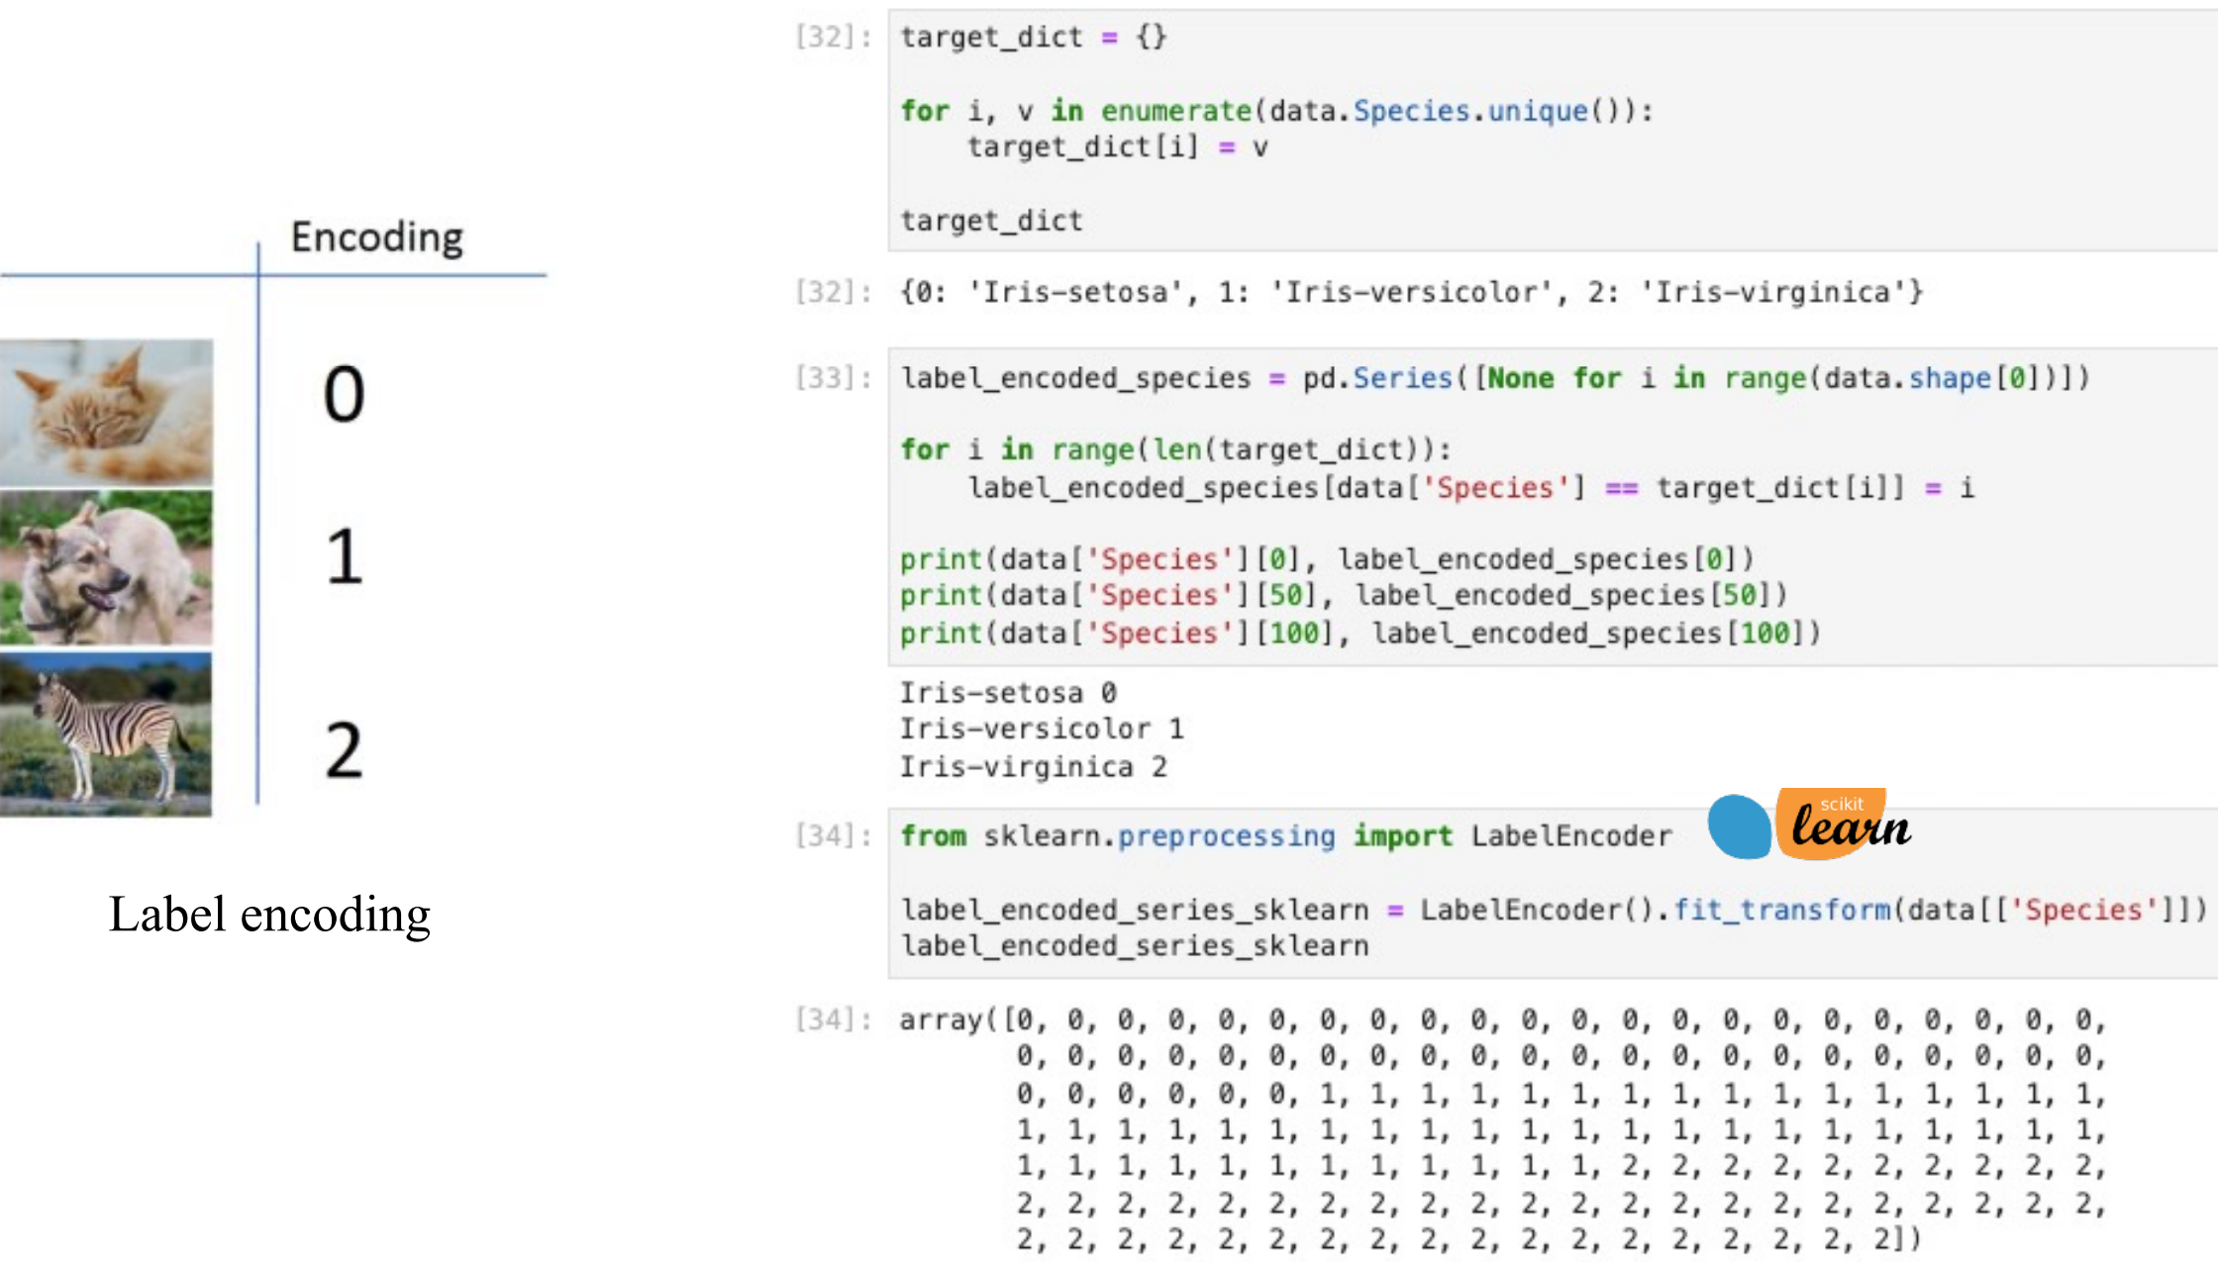Screen dimensions: 2218x1262
Task: Click the encoding number 0
Action: [x=344, y=394]
